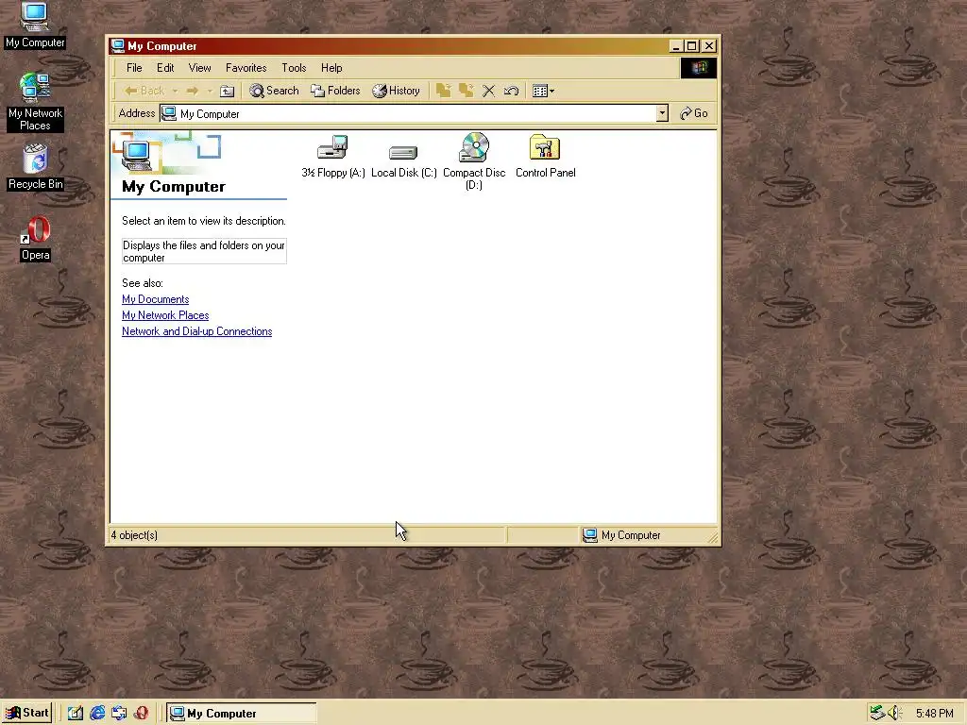The width and height of the screenshot is (967, 725).
Task: Click the Go button
Action: click(694, 113)
